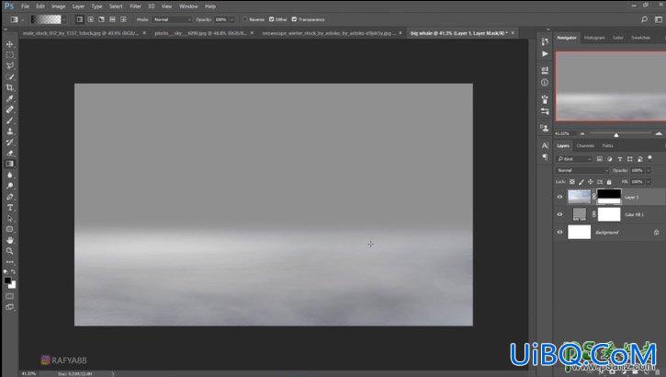Open gradient Opacity dropdown in options bar
This screenshot has height=377, width=666.
tap(231, 19)
